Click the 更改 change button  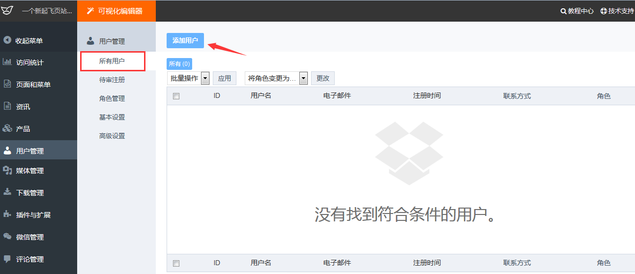coord(323,78)
